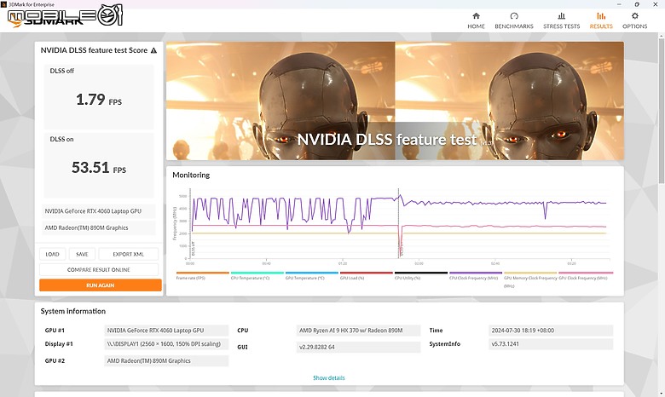Viewport: 665px width, 397px height.
Task: Run the benchmark again with RUN AGAIN
Action: (101, 285)
